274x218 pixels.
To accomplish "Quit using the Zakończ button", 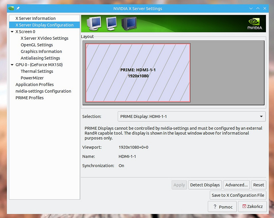I will pyautogui.click(x=252, y=206).
